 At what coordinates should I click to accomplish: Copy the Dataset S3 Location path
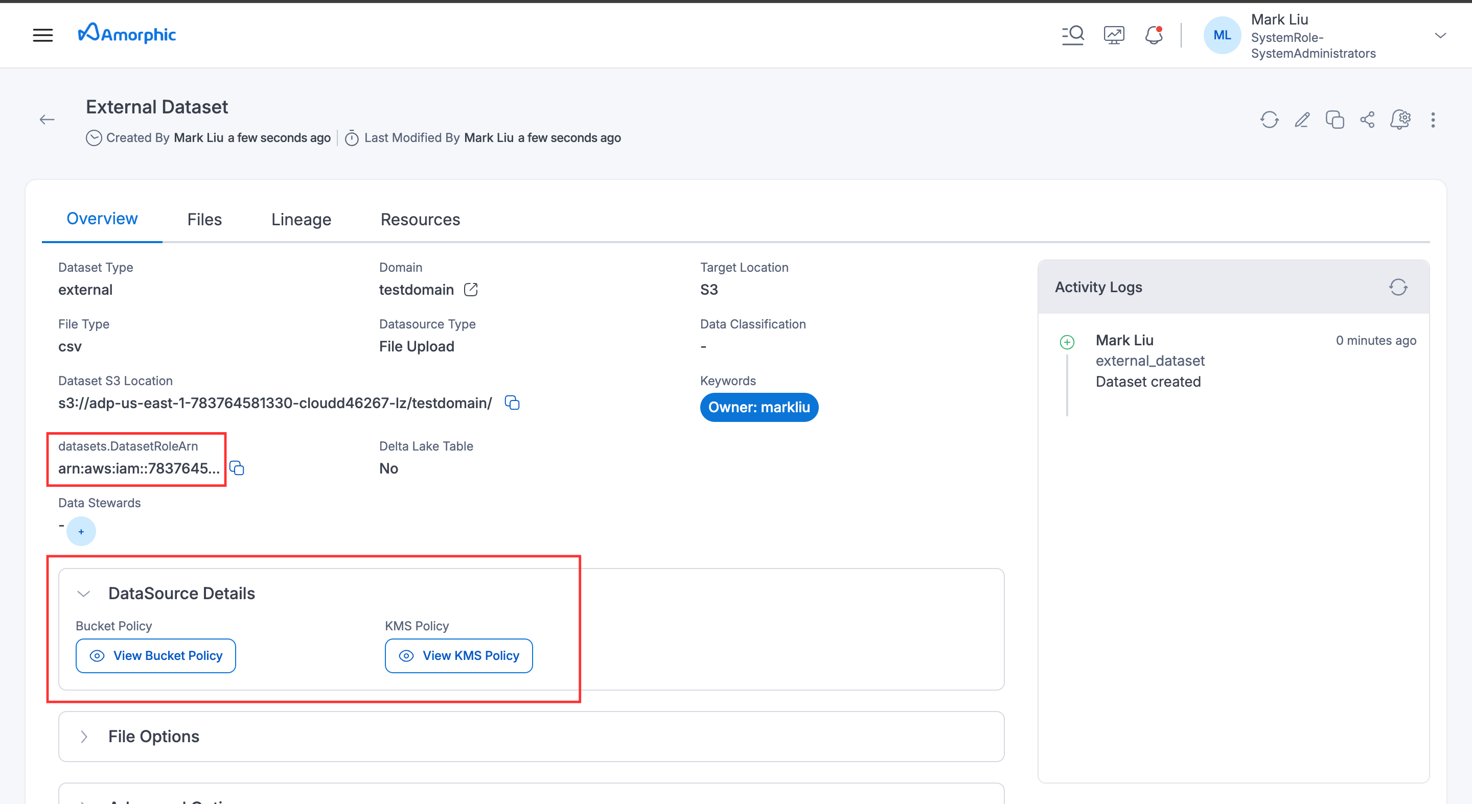pyautogui.click(x=512, y=403)
